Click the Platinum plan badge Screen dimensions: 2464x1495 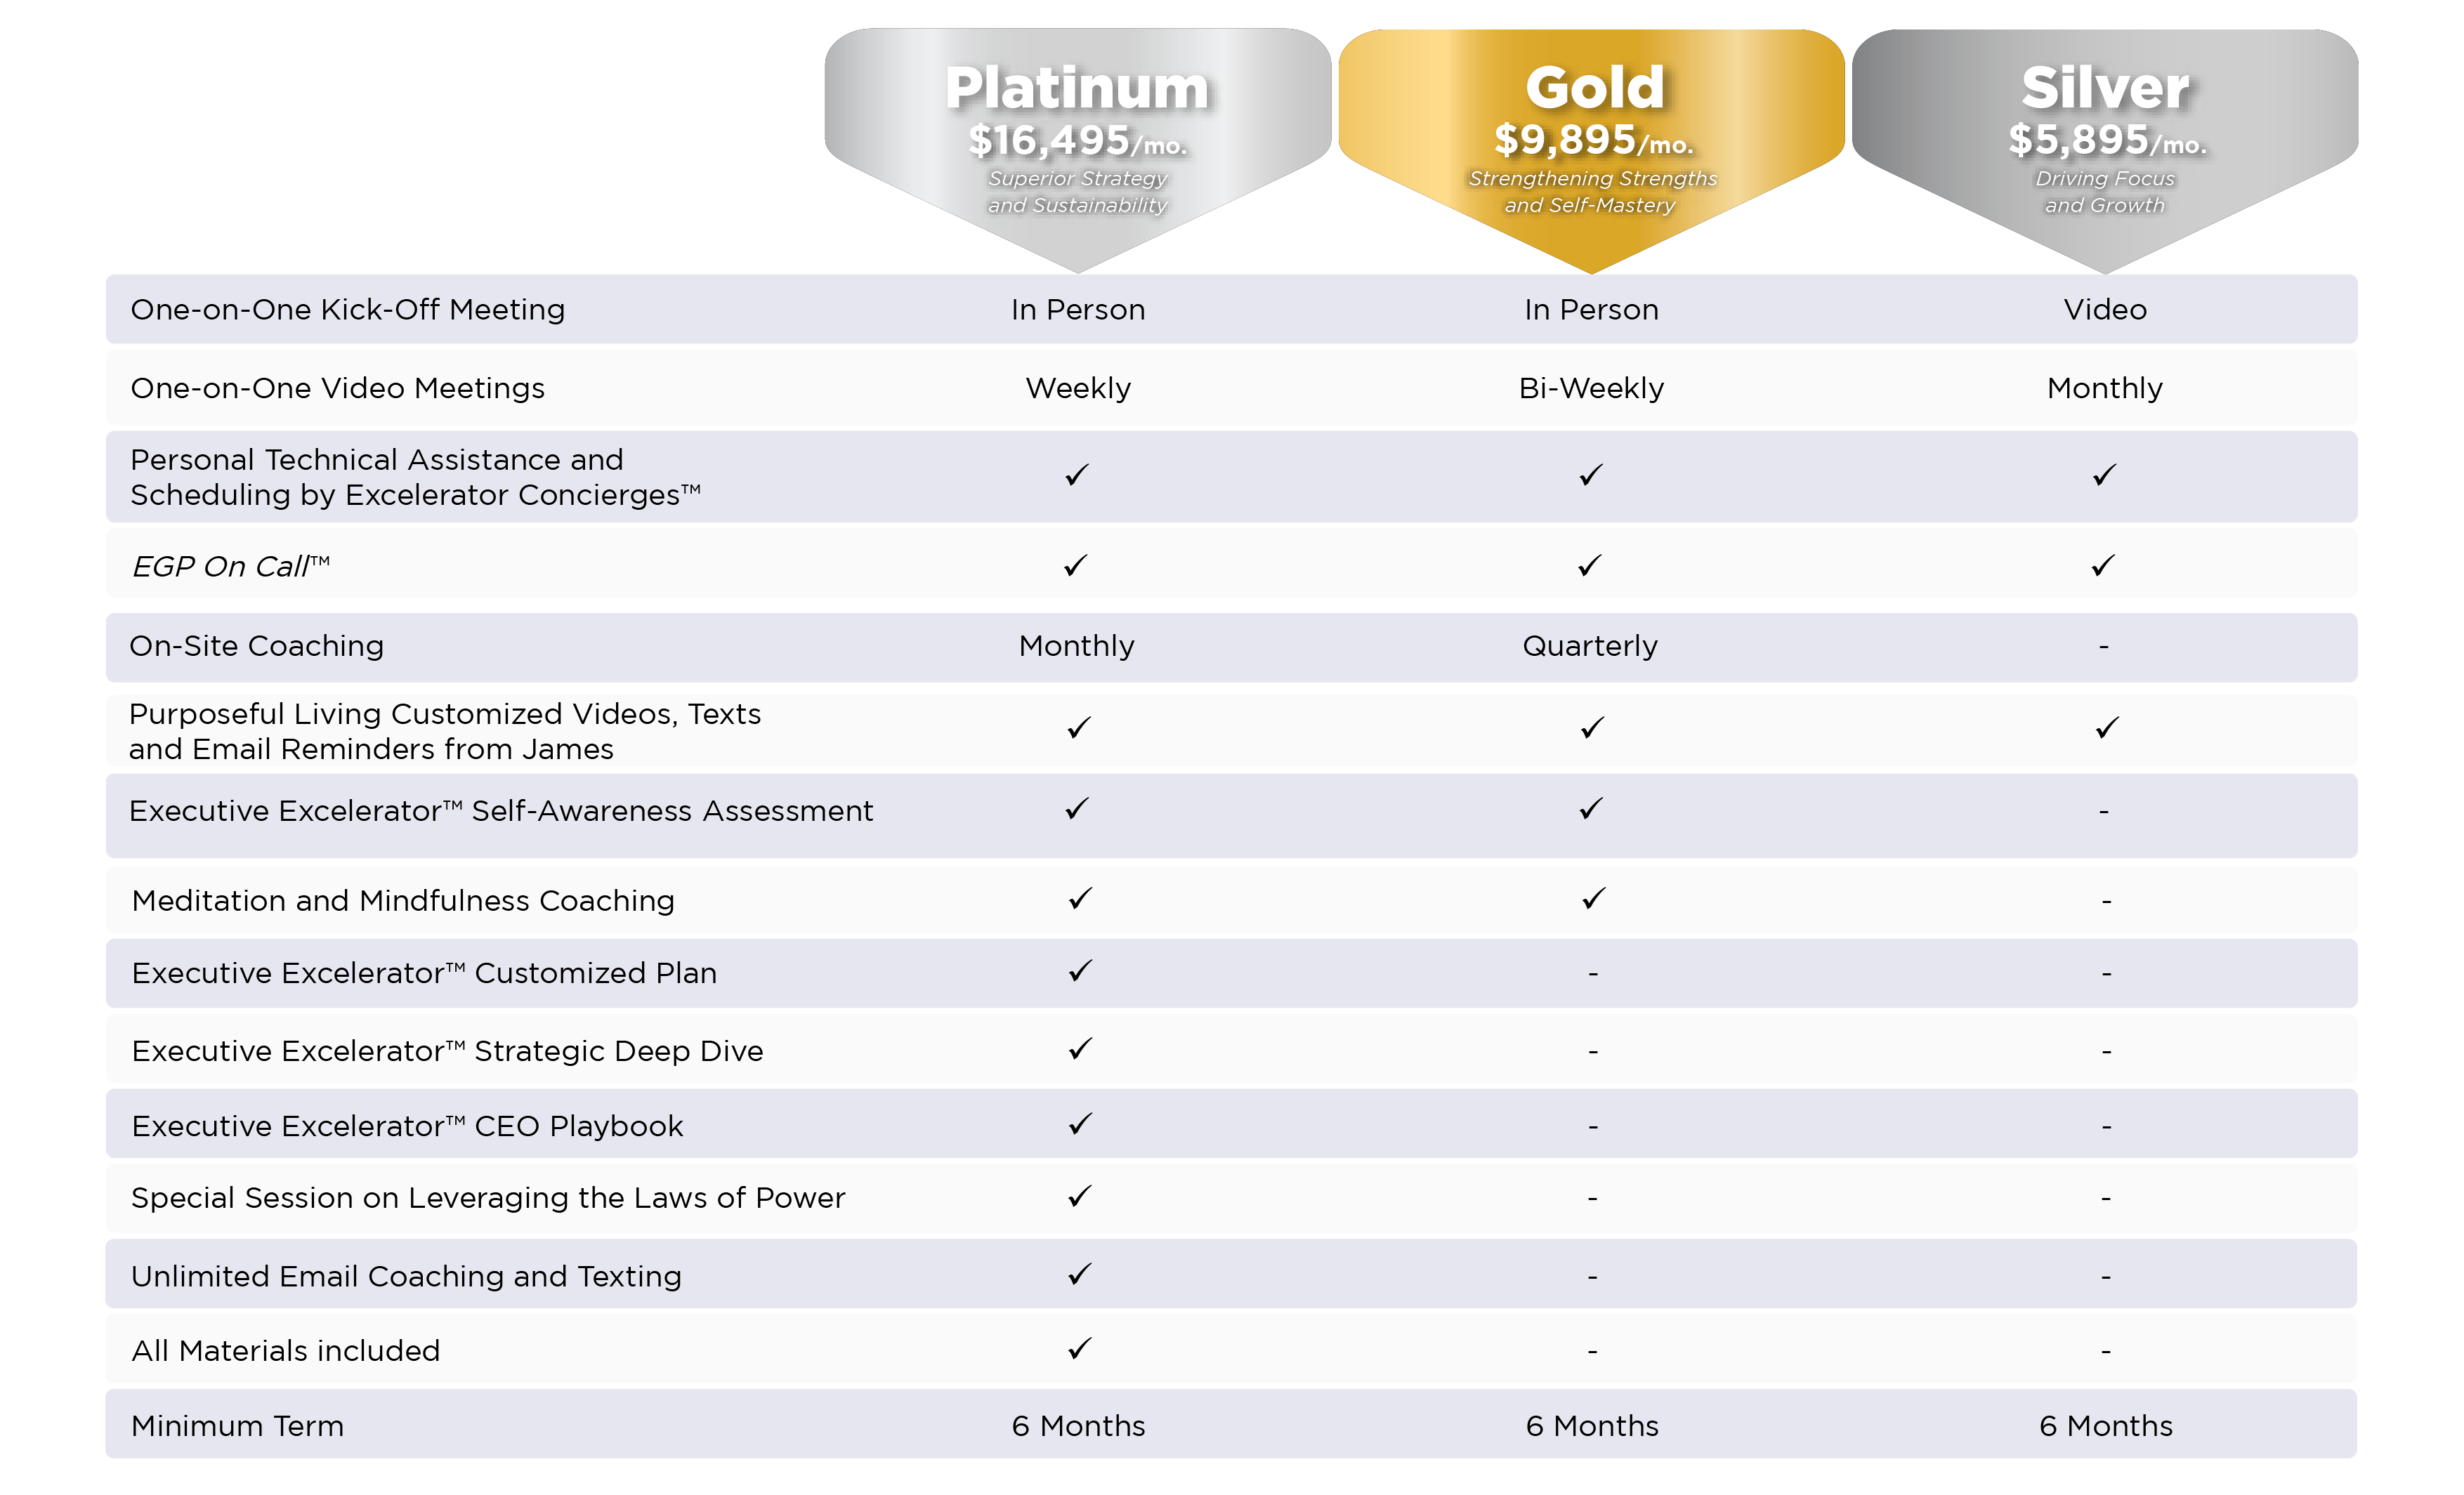coord(1078,150)
